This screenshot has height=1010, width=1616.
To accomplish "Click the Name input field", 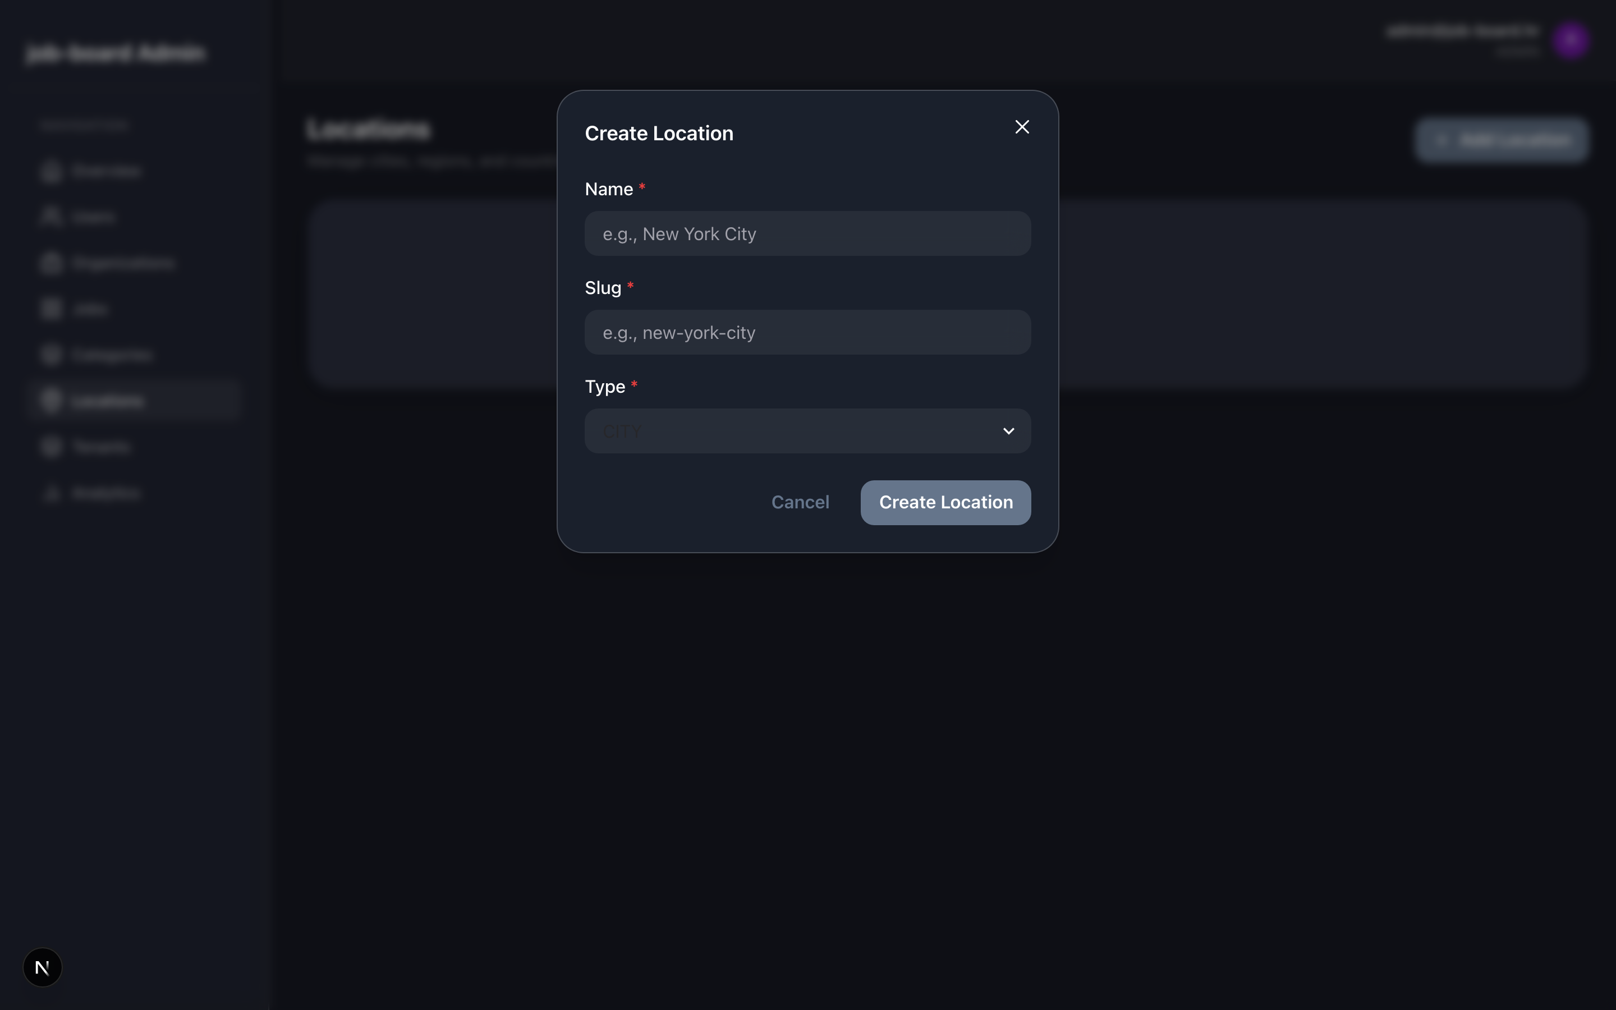I will click(807, 233).
